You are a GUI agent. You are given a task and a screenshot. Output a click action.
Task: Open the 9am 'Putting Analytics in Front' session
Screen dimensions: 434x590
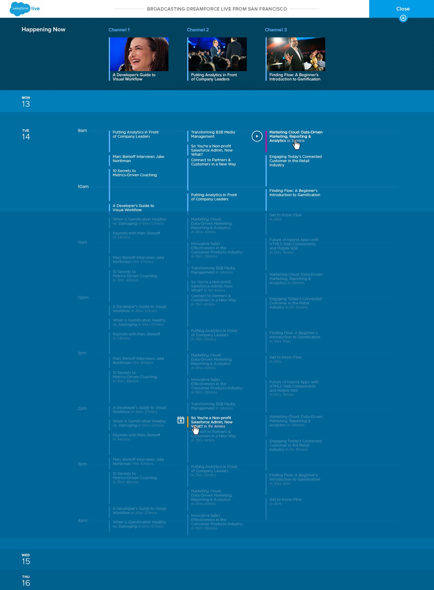136,134
